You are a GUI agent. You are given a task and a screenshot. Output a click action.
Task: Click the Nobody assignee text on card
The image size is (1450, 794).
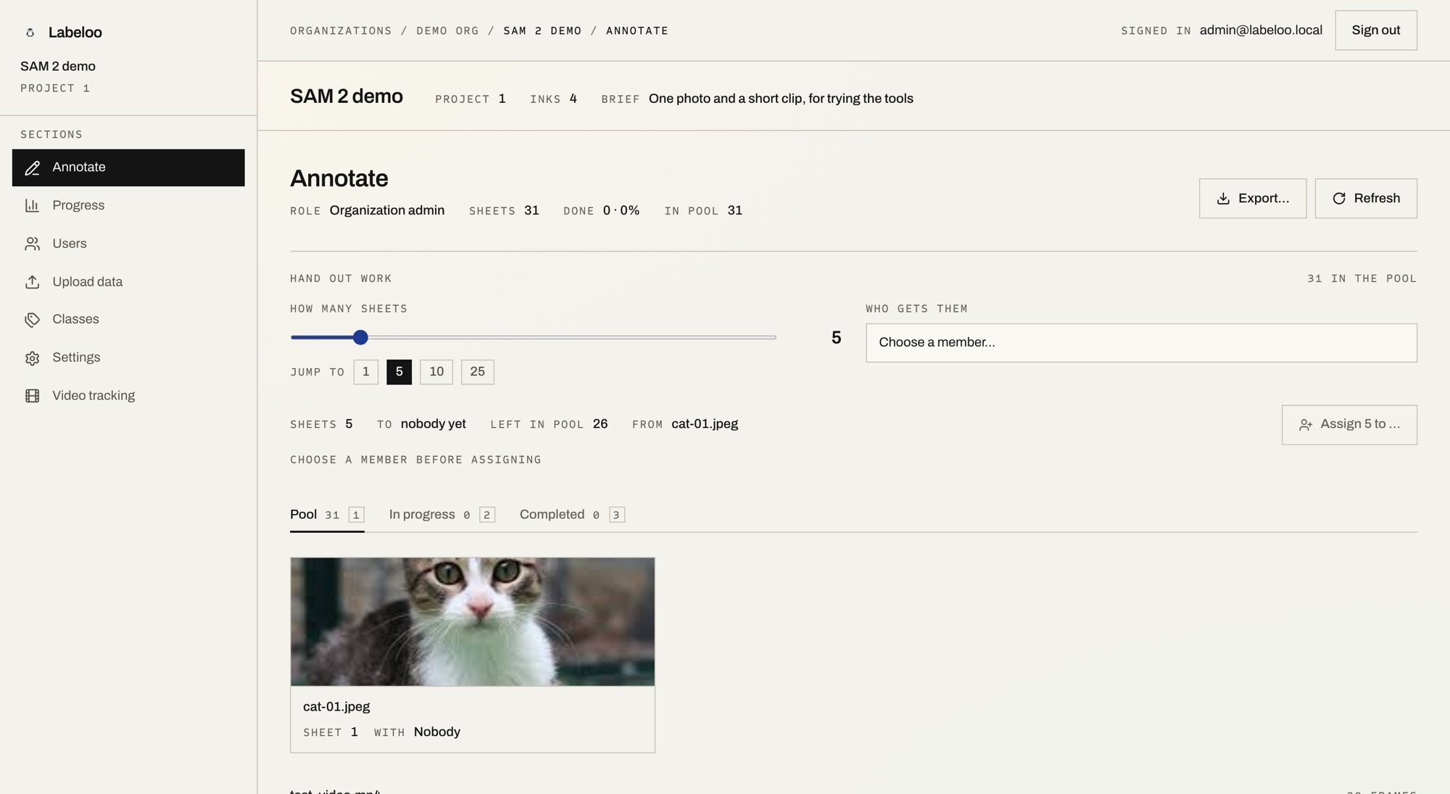point(437,732)
